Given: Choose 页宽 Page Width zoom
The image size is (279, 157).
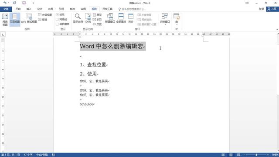Looking at the screenshot, I should tap(97, 24).
